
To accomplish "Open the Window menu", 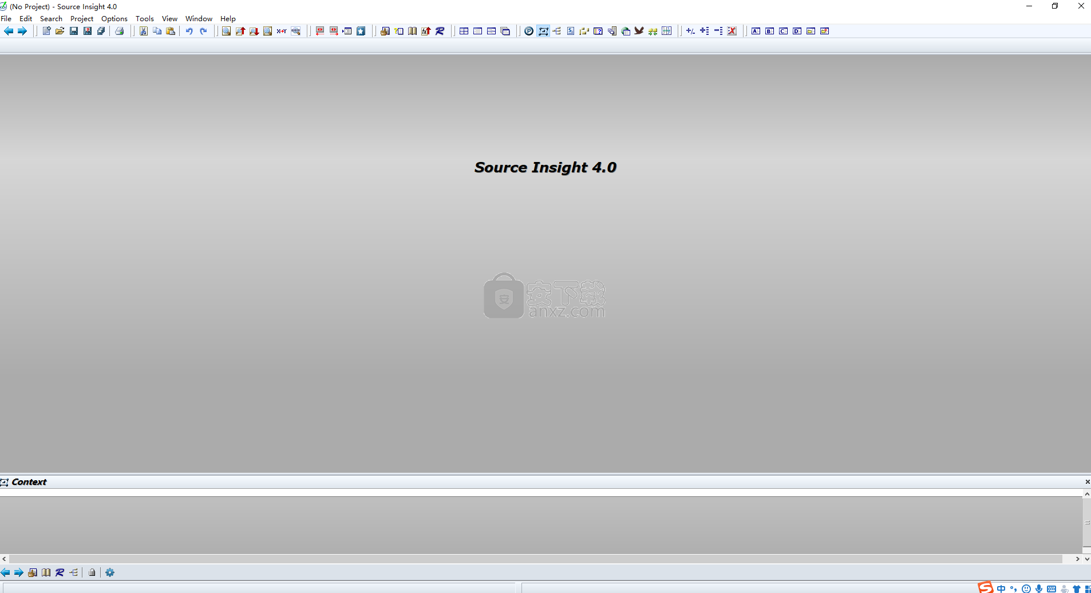I will 199,18.
